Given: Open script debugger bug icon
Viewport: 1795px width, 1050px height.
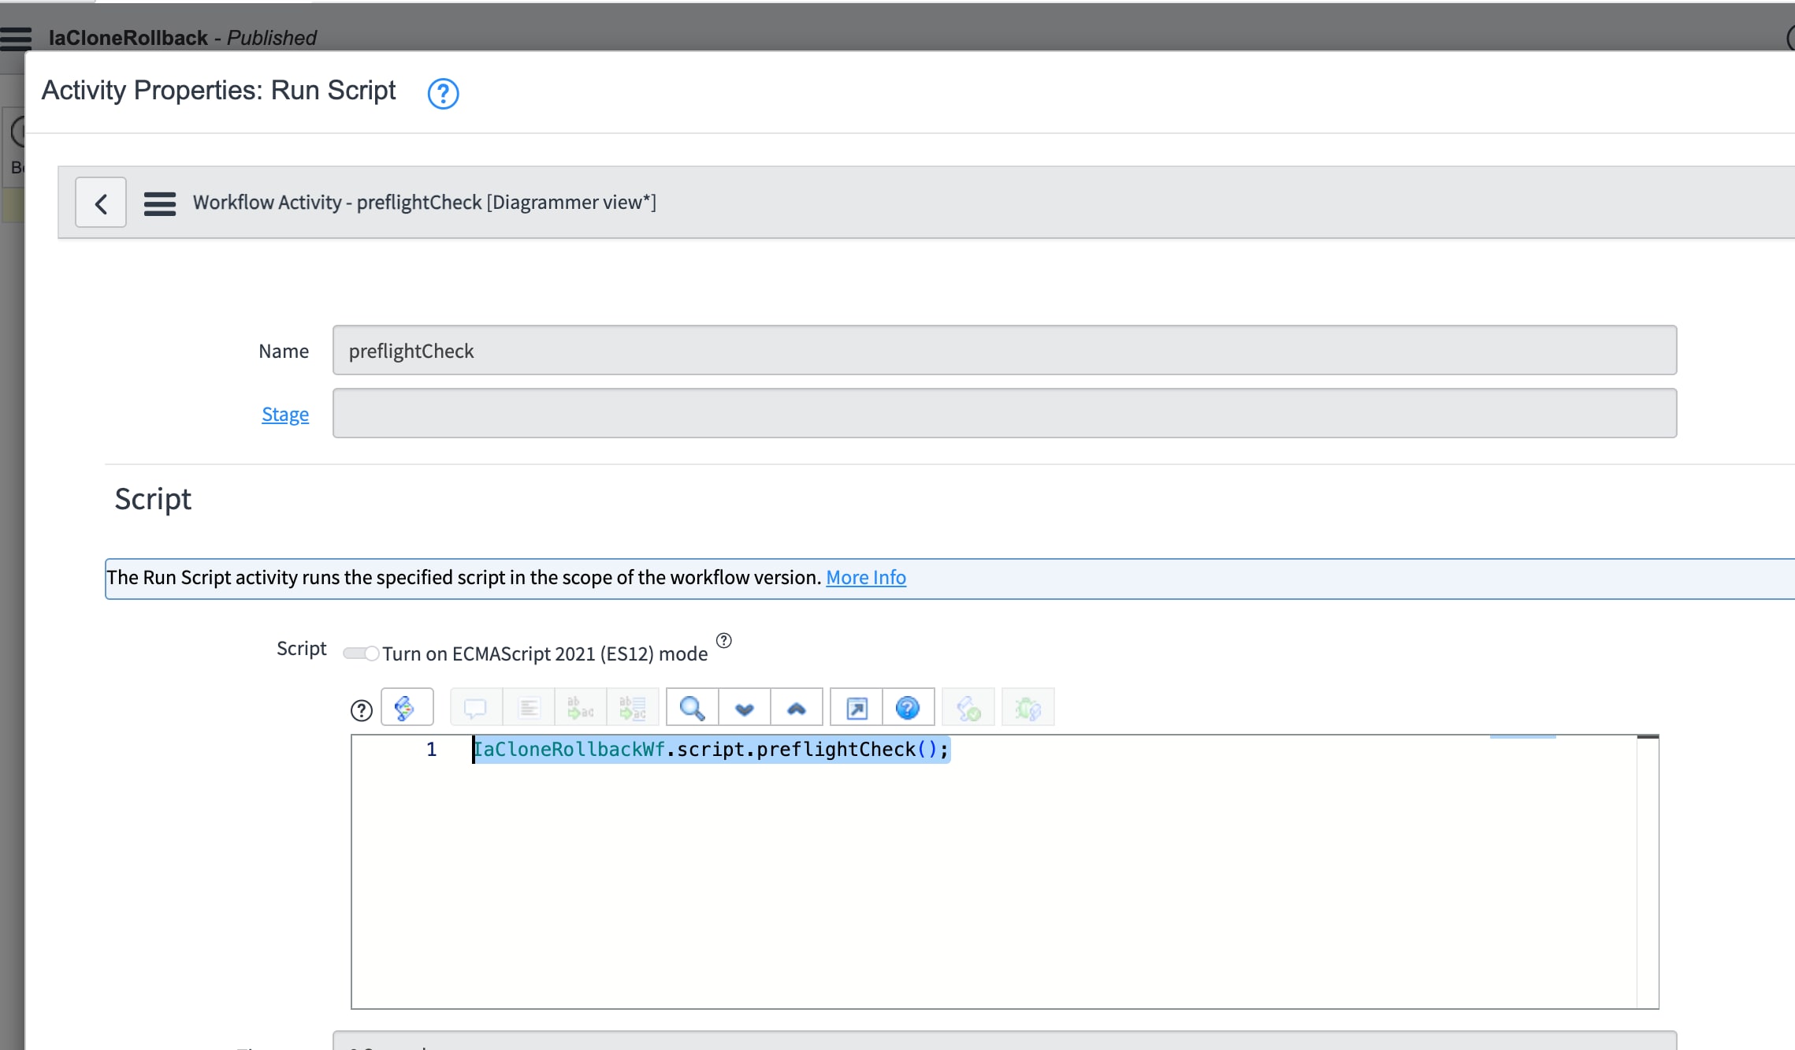Looking at the screenshot, I should coord(1028,708).
